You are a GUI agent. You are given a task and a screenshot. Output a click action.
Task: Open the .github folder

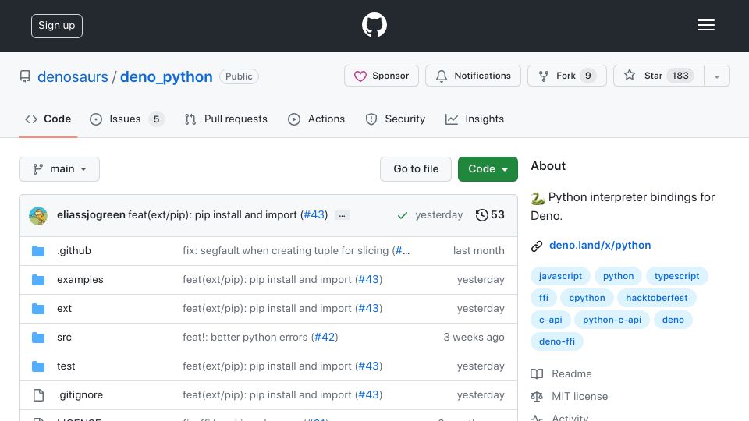pos(74,250)
